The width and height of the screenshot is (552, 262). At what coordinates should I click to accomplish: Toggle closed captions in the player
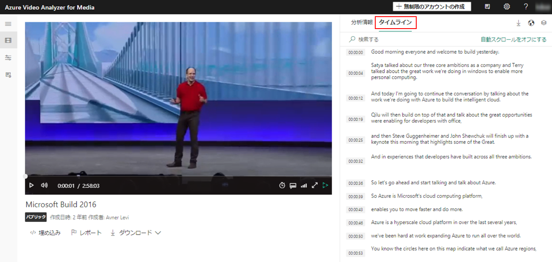click(x=293, y=186)
